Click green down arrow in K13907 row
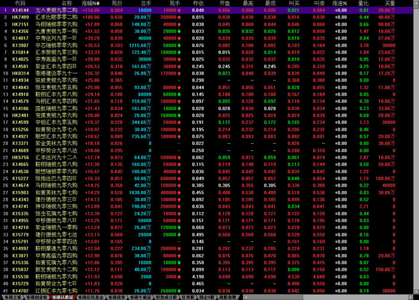 [x=179, y=45]
